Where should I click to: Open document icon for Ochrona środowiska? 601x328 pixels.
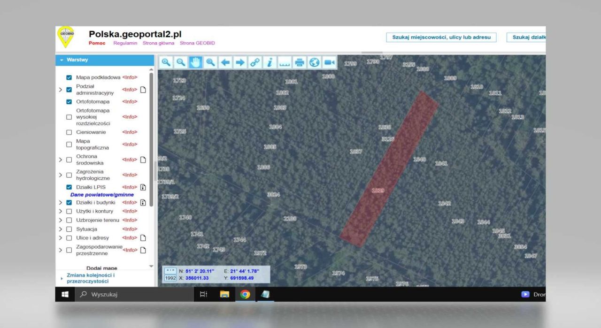coord(144,160)
